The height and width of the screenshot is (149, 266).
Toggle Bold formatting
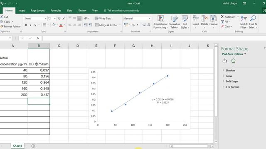coord(26,25)
